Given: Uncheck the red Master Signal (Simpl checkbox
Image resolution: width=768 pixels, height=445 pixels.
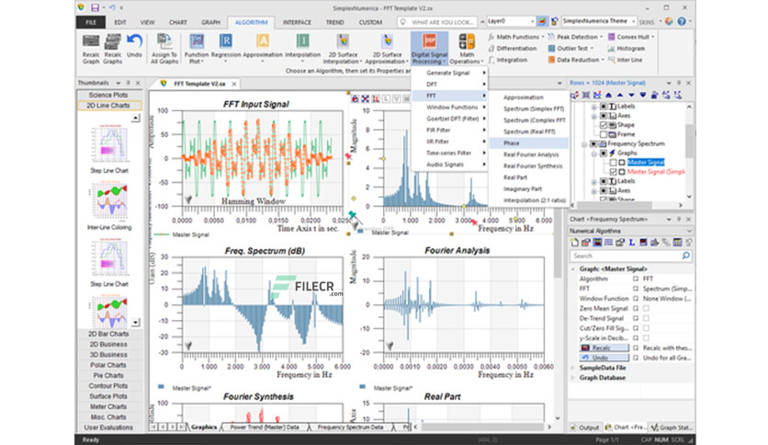Looking at the screenshot, I should coord(614,172).
